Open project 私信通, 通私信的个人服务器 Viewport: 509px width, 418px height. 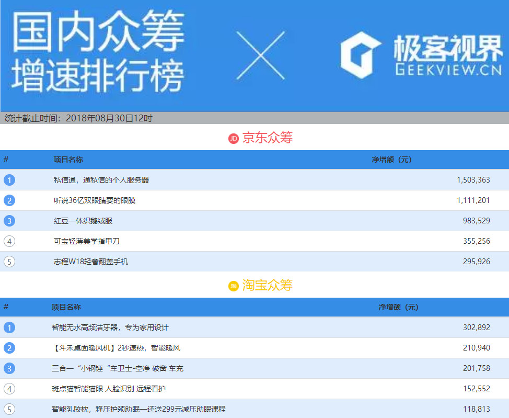(x=102, y=180)
